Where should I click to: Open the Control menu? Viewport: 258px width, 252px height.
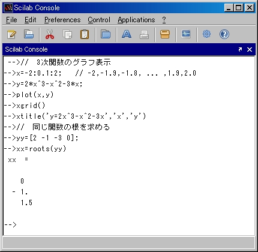(99, 20)
